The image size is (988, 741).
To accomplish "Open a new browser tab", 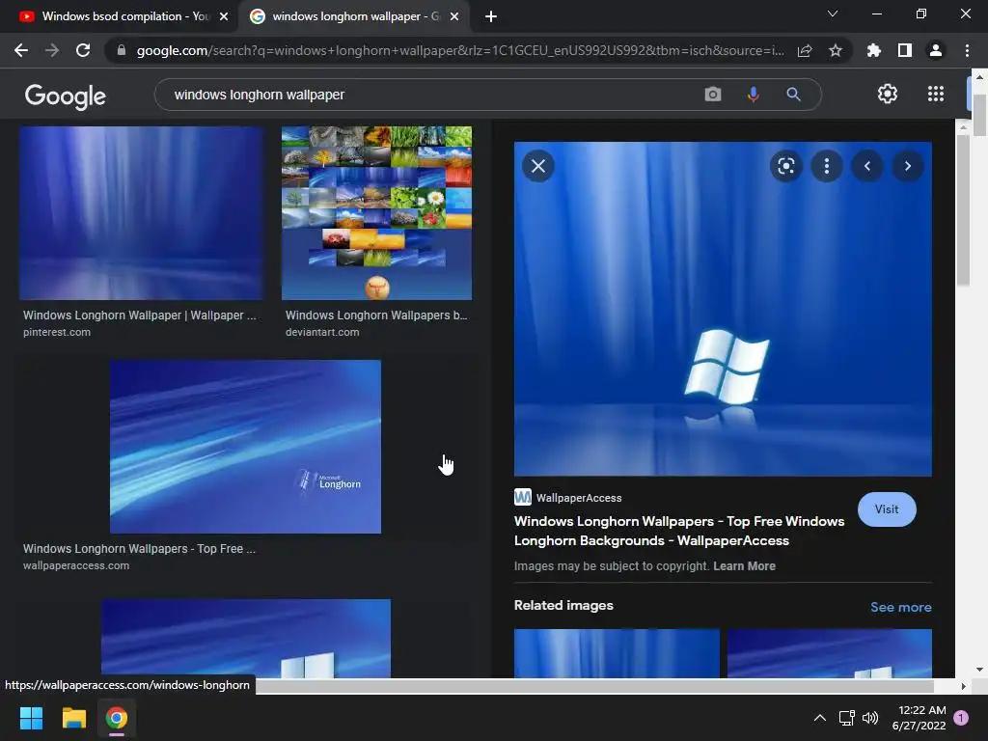I will [x=491, y=17].
